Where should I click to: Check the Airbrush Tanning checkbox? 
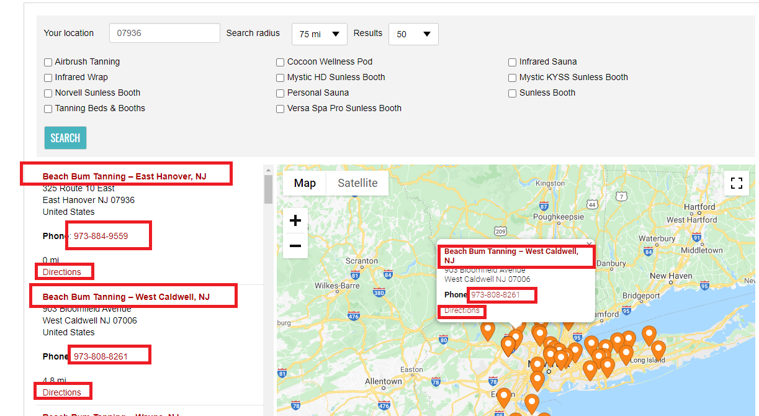tap(48, 62)
